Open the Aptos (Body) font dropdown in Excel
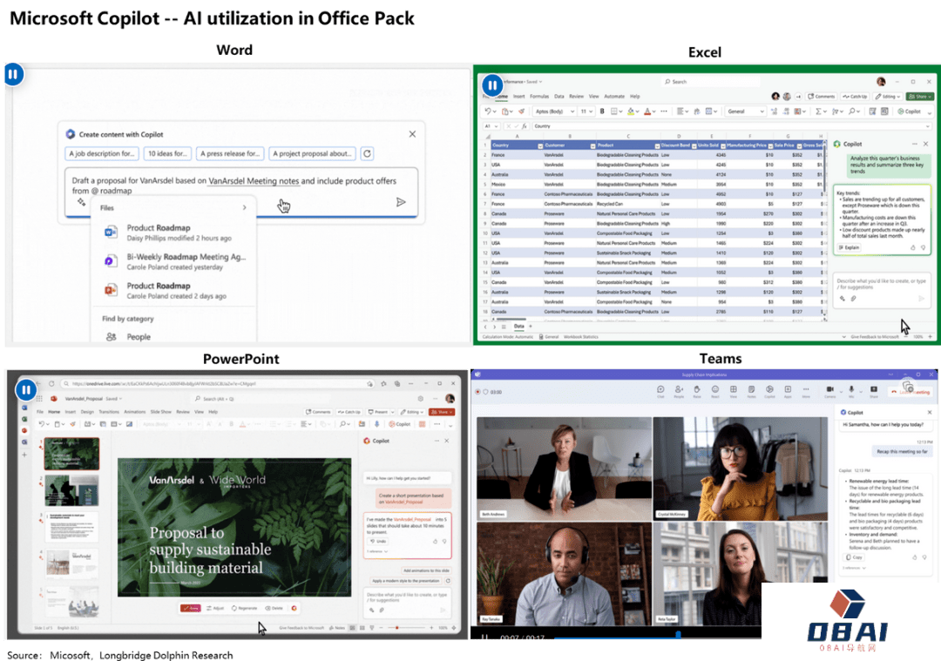 tap(571, 111)
